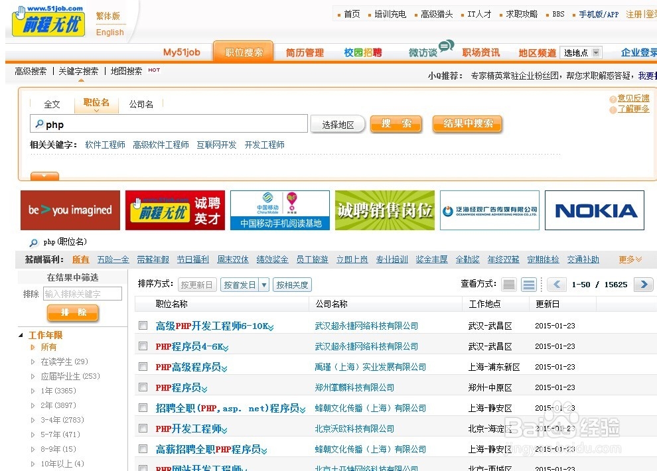Open the 诚聘销售岗位 banner
This screenshot has width=657, height=471.
click(385, 210)
